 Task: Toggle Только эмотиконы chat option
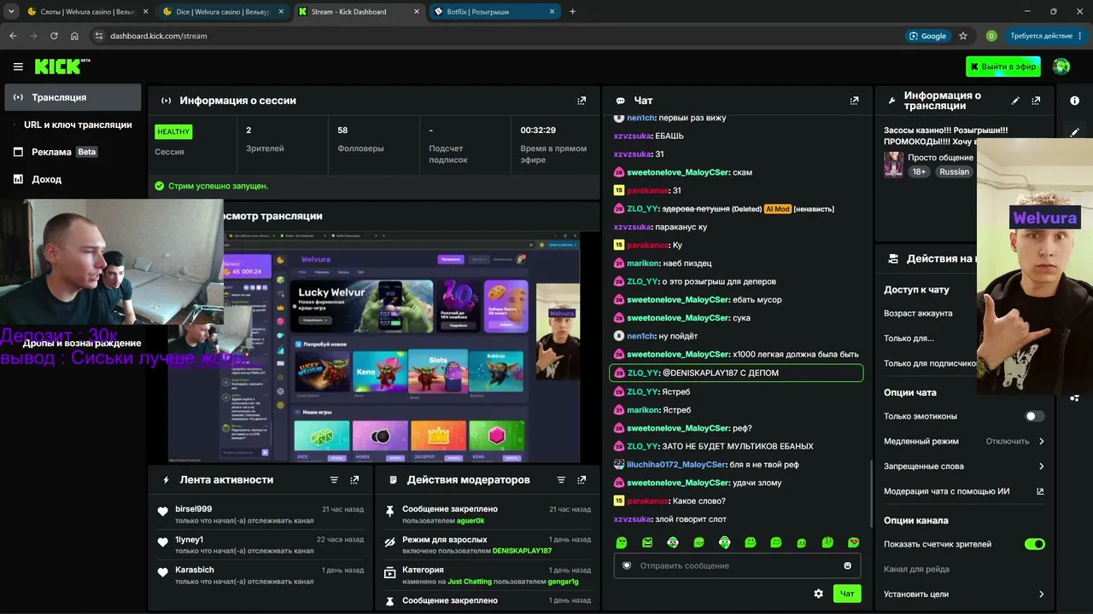1034,416
